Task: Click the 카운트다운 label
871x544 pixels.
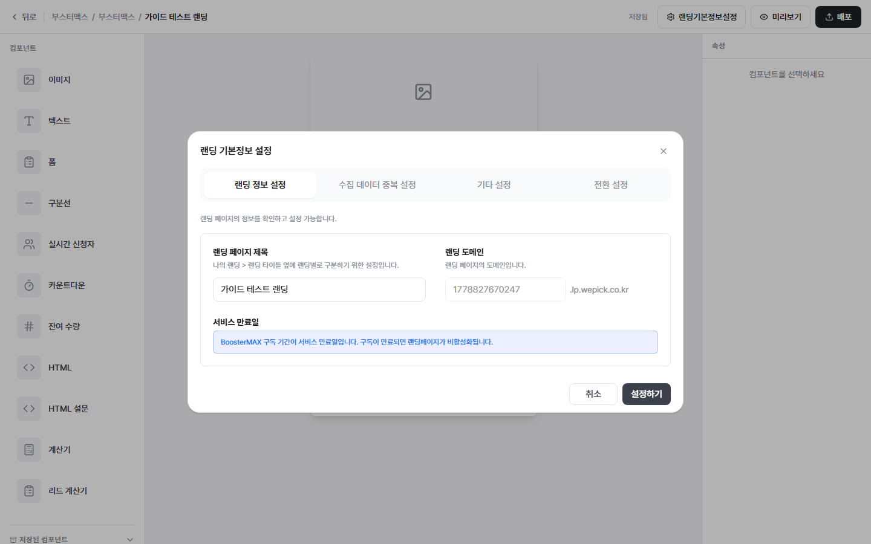Action: tap(67, 285)
